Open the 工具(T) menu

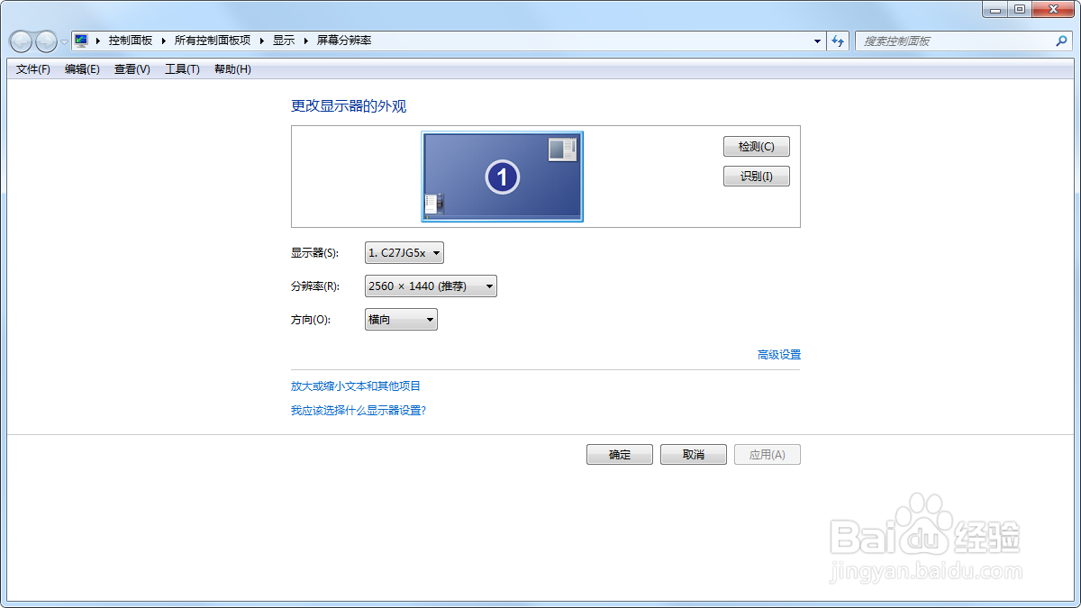pyautogui.click(x=182, y=69)
